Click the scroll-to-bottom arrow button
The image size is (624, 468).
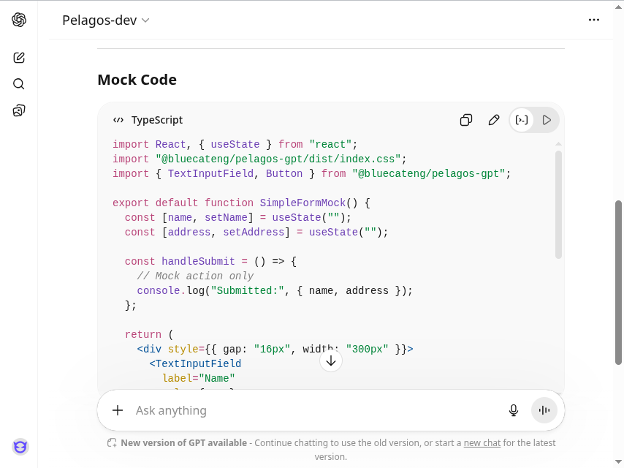331,361
